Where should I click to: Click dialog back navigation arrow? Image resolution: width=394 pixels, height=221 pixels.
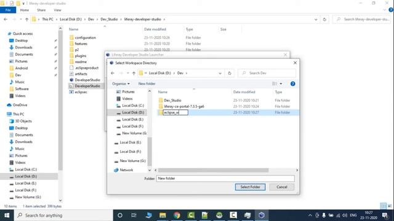pos(113,73)
